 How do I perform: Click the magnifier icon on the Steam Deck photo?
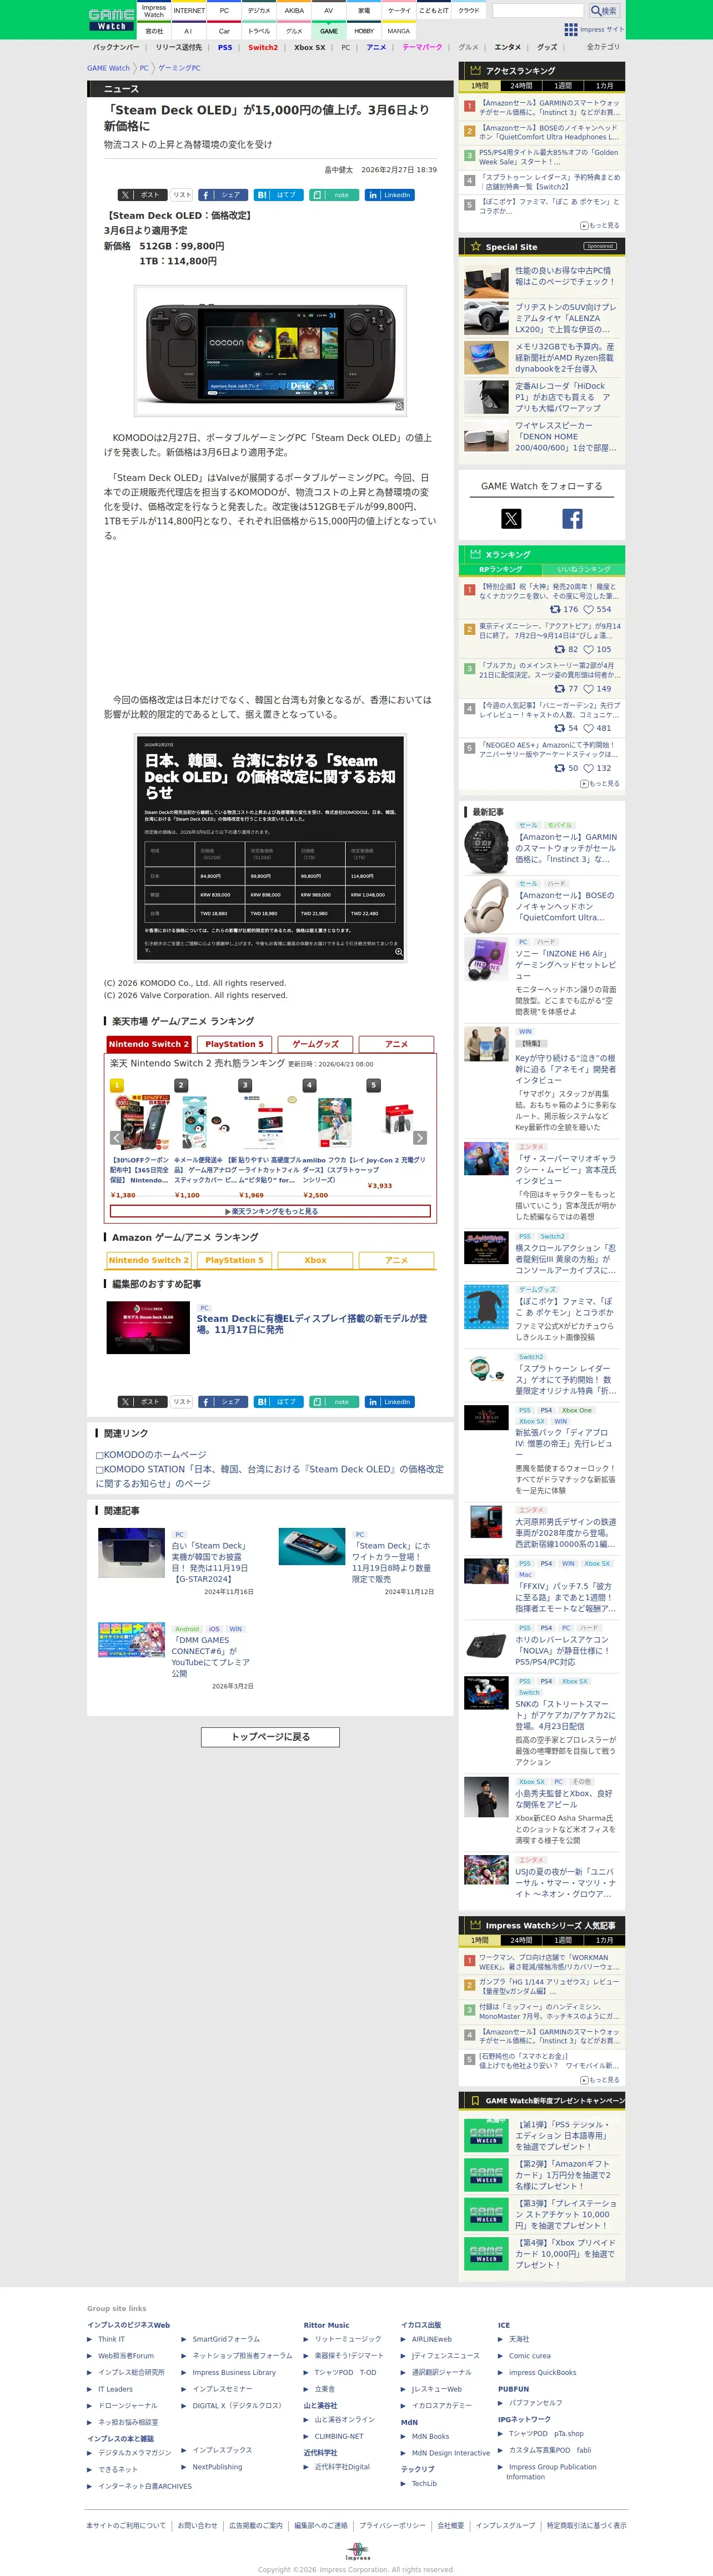point(399,406)
